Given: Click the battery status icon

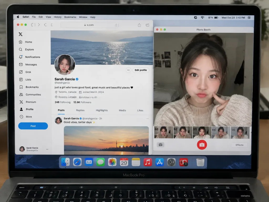Looking at the screenshot, I should [x=216, y=18].
